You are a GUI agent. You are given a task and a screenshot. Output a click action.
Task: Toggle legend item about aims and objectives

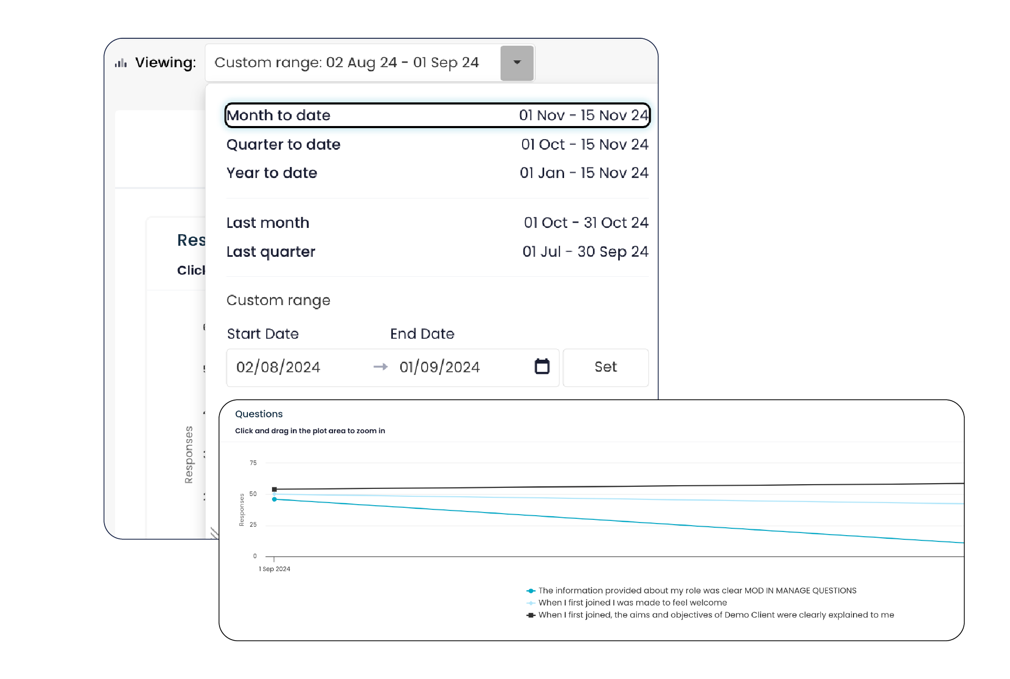(x=710, y=615)
